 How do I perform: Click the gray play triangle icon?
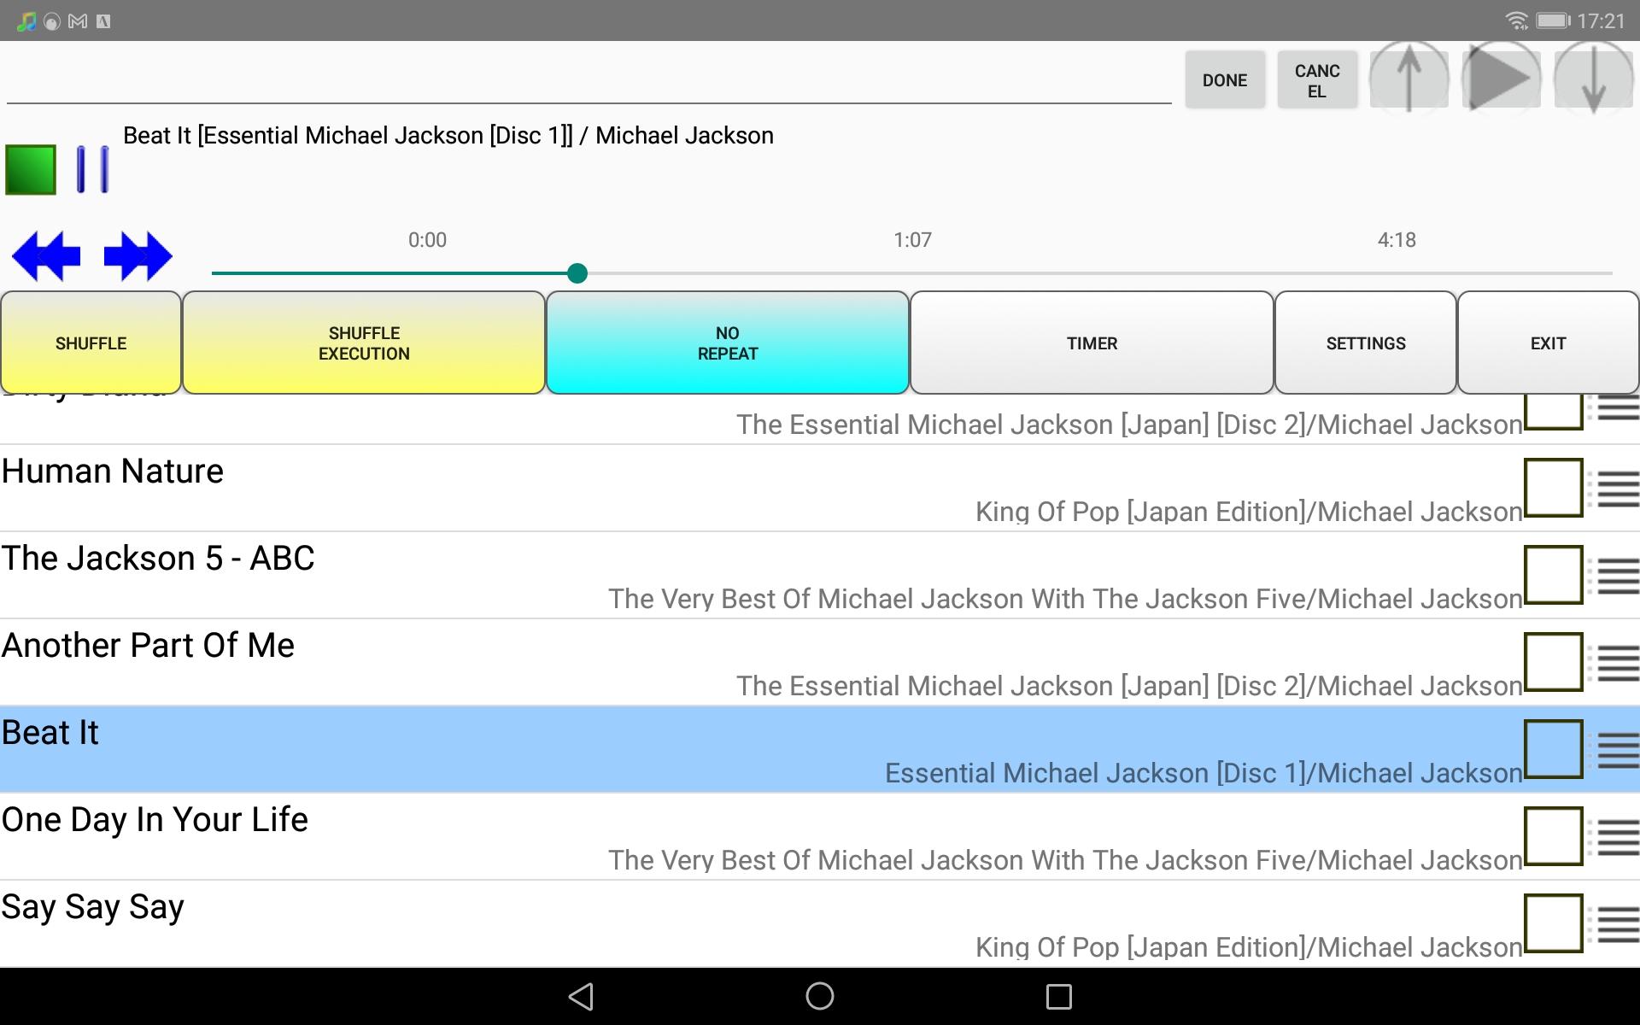point(1501,79)
